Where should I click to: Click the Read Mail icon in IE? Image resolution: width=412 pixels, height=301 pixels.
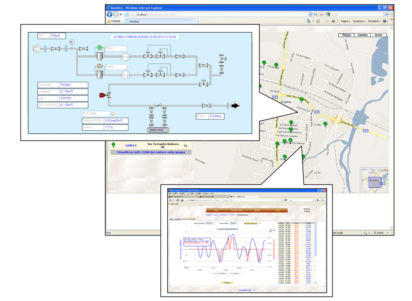click(327, 21)
